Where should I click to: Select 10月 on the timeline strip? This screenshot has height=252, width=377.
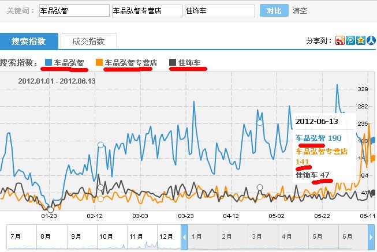(x=105, y=236)
